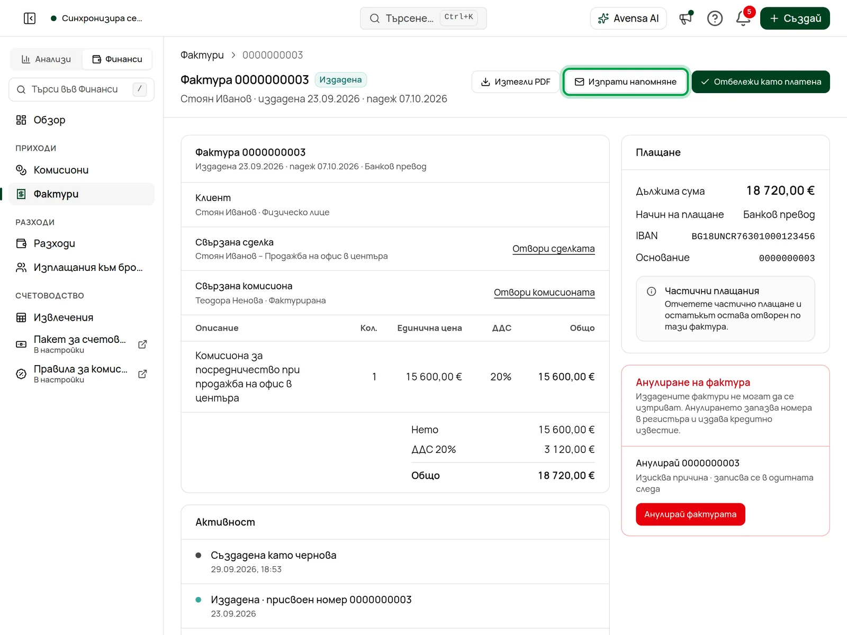Click the Синхронизира се sync status indicator
This screenshot has height=635, width=847.
tap(96, 19)
